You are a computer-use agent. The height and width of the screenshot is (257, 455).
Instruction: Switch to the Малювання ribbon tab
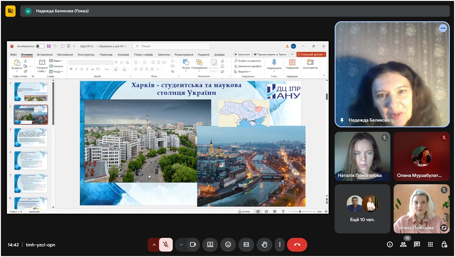click(65, 54)
